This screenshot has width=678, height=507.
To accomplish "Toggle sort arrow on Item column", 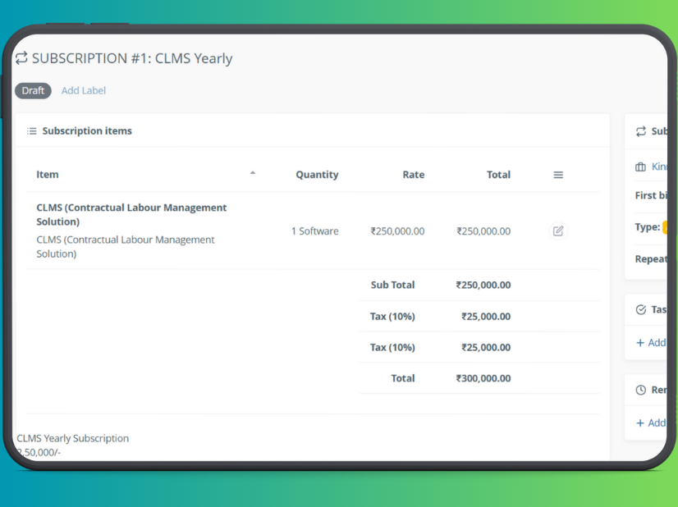I will tap(253, 173).
